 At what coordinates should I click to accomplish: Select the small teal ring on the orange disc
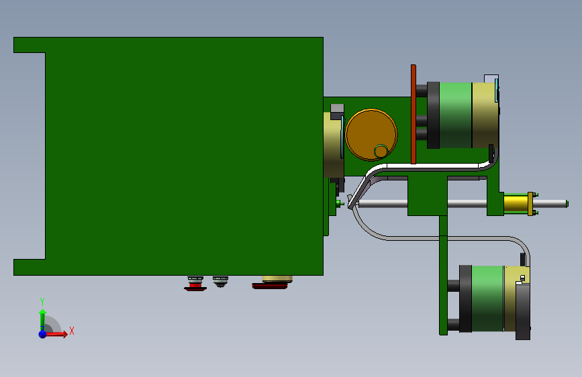point(381,152)
